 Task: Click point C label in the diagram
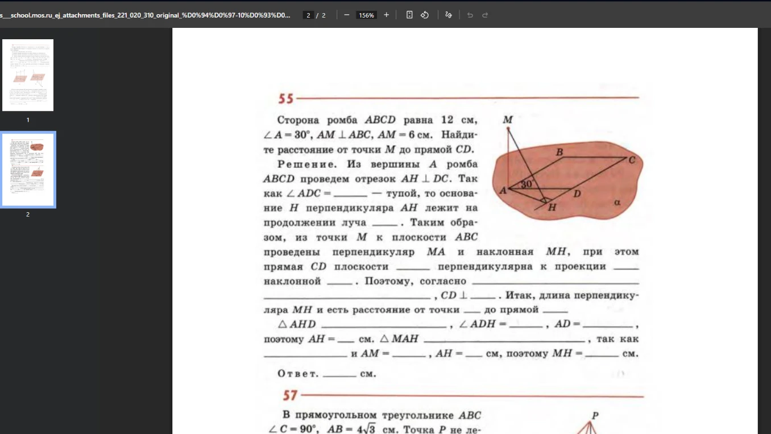(x=632, y=160)
